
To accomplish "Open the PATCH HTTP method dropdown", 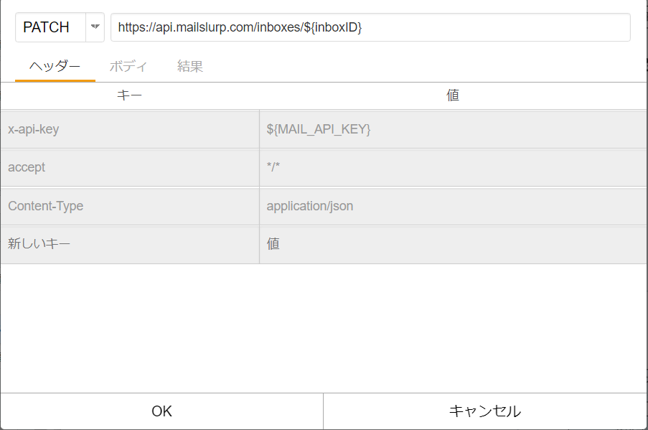I will click(60, 27).
